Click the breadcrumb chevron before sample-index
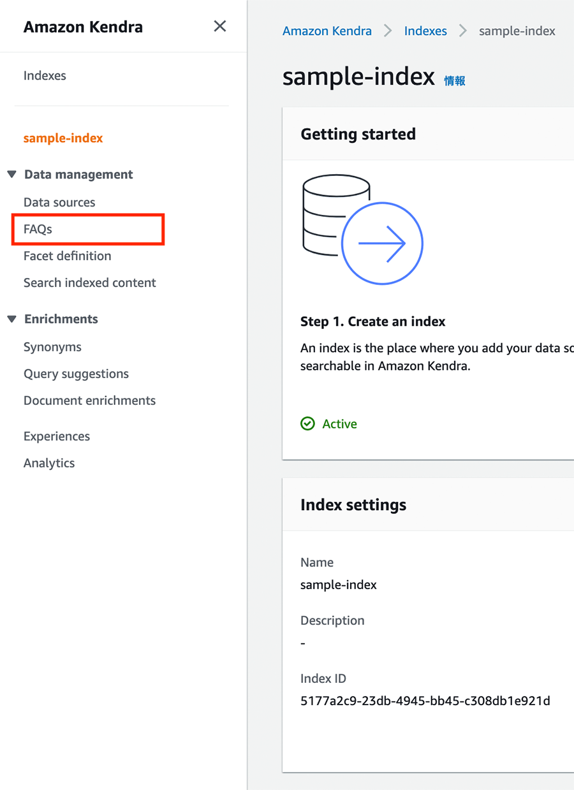Viewport: 574px width, 790px height. [x=463, y=30]
